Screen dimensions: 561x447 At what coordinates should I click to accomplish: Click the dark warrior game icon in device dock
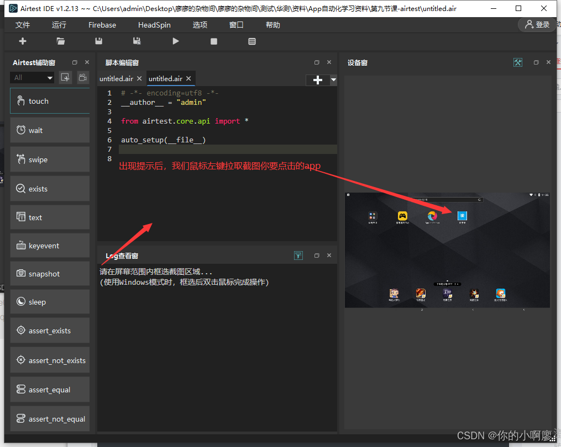click(x=474, y=294)
